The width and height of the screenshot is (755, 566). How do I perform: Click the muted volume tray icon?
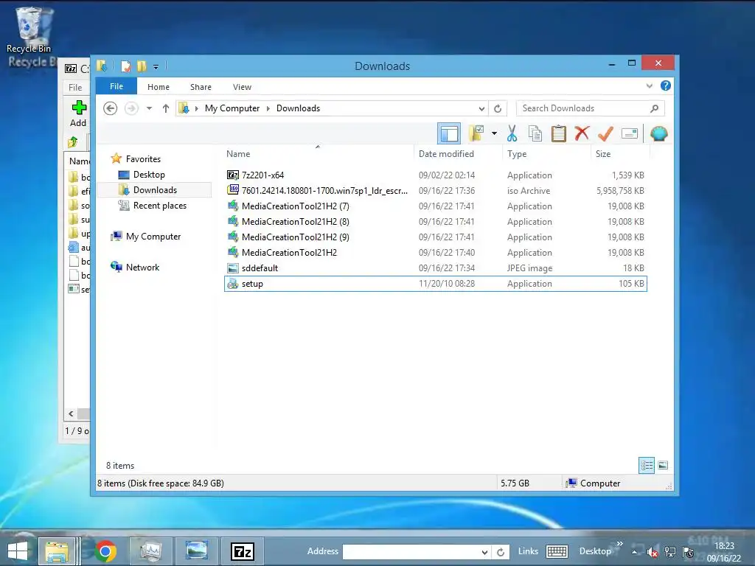652,552
